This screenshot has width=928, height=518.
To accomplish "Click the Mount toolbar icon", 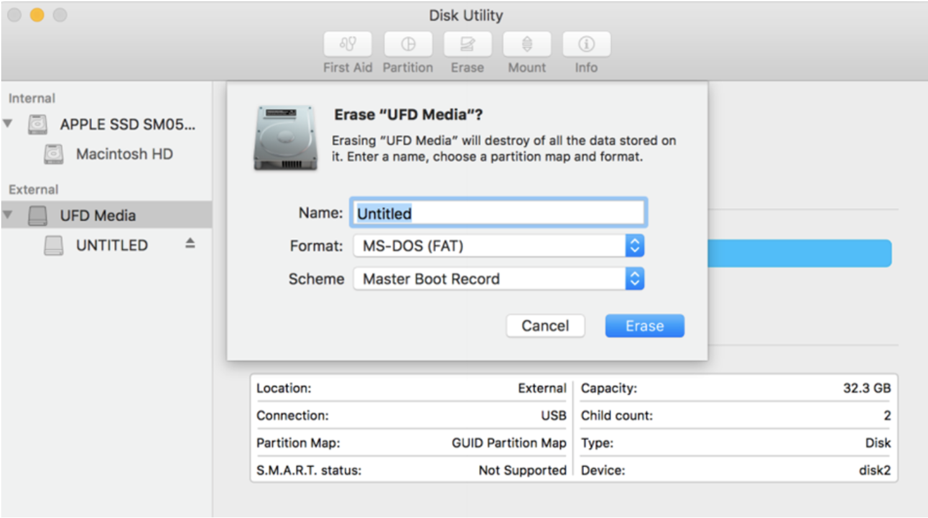I will tap(527, 44).
